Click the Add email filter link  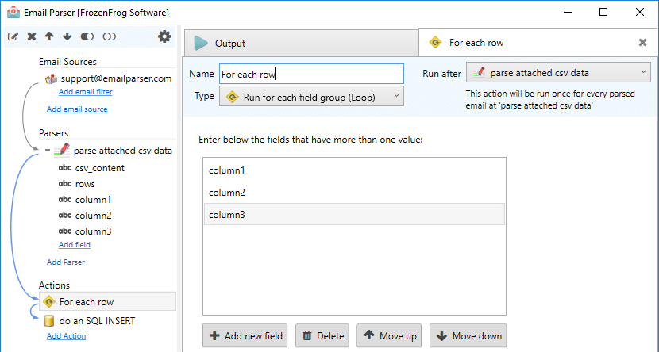pyautogui.click(x=85, y=91)
